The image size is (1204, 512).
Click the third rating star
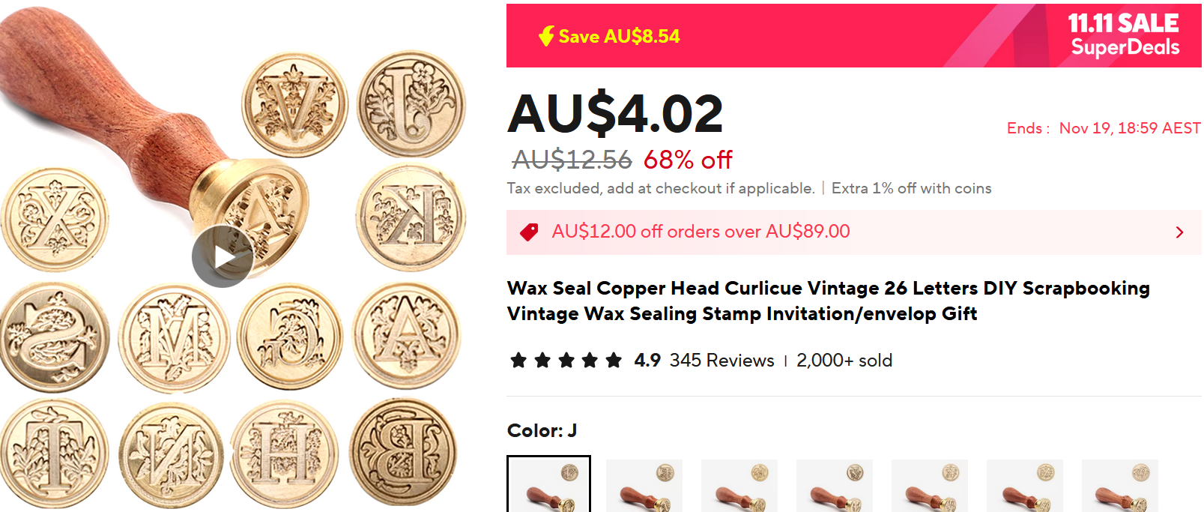coord(566,361)
